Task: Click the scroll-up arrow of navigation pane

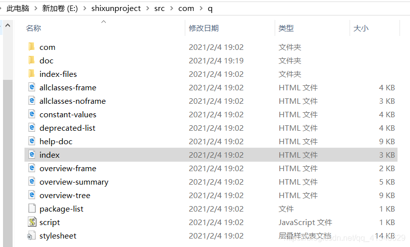Action: pos(8,25)
